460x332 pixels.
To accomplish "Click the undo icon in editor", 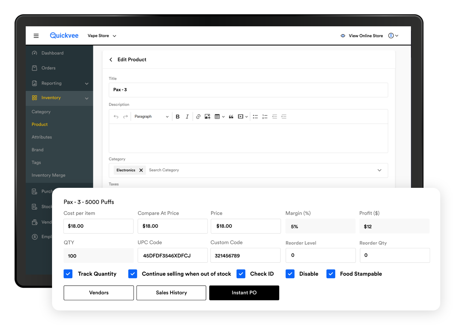I will [116, 117].
